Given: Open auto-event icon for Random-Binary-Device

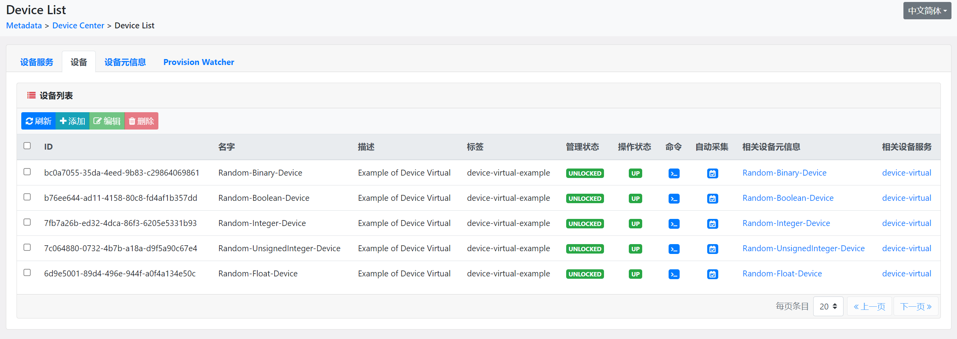Looking at the screenshot, I should point(712,173).
